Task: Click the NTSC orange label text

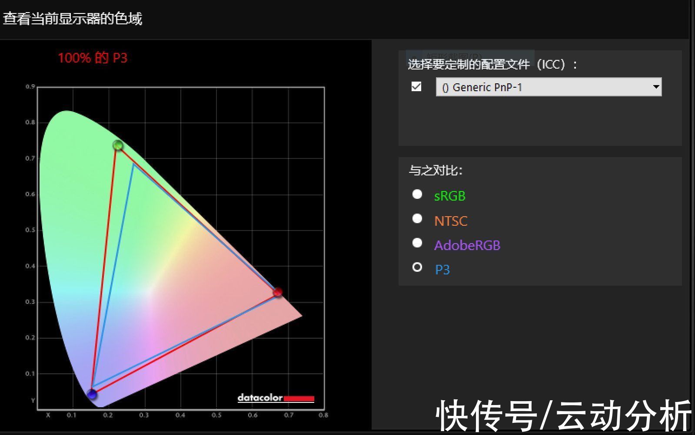Action: (x=451, y=221)
